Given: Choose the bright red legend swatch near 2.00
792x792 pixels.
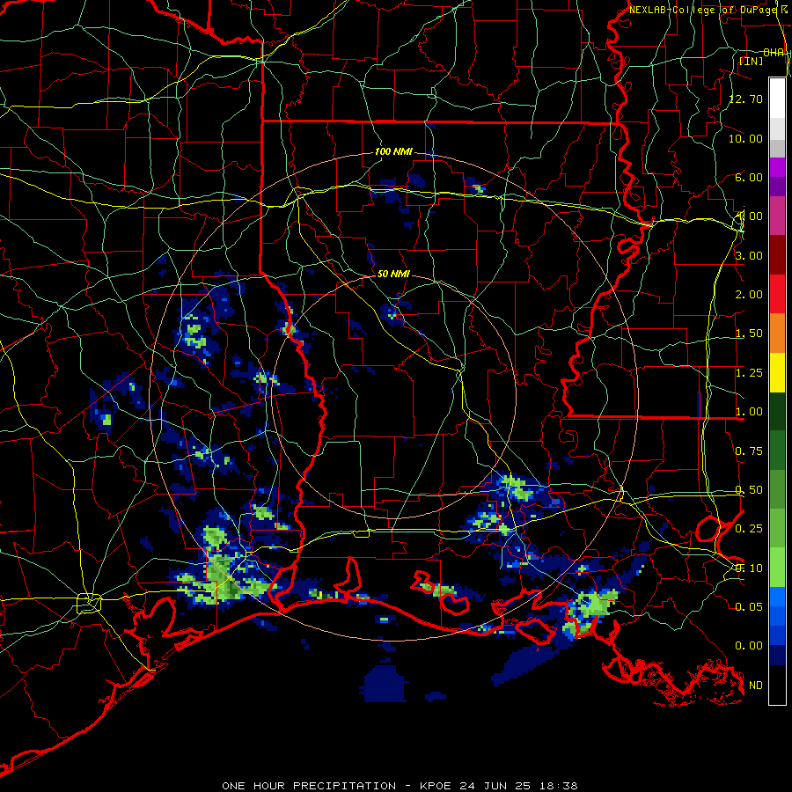Looking at the screenshot, I should (x=777, y=294).
